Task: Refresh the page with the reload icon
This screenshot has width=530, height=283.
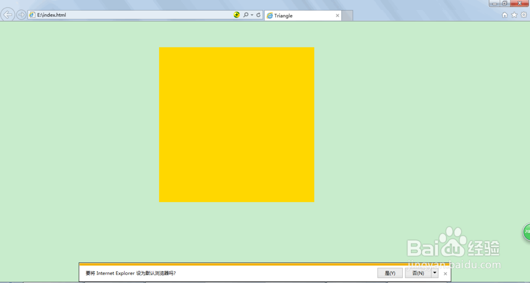Action: click(x=259, y=15)
